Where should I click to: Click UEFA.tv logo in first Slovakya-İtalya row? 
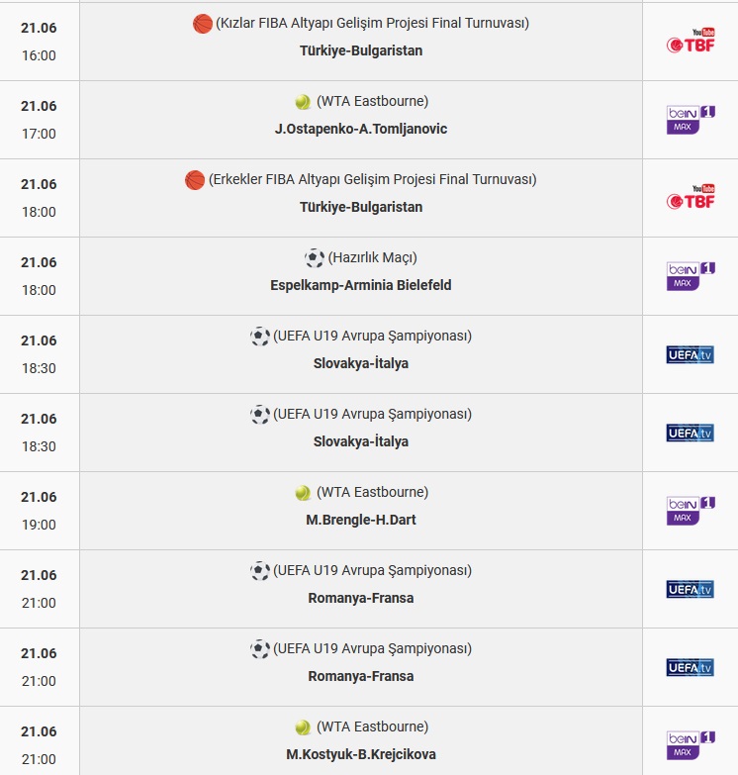pyautogui.click(x=691, y=354)
